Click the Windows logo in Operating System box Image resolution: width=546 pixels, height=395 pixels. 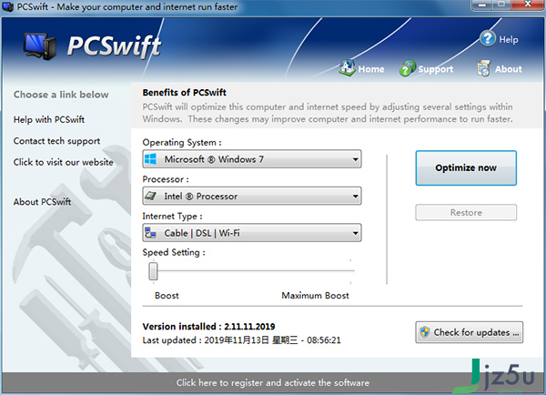tap(150, 159)
